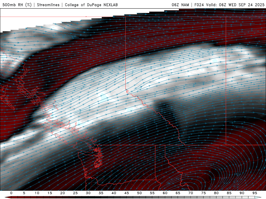Image resolution: width=266 pixels, height=199 pixels.
Task: Click the colorbar label "0"
Action: point(11,193)
